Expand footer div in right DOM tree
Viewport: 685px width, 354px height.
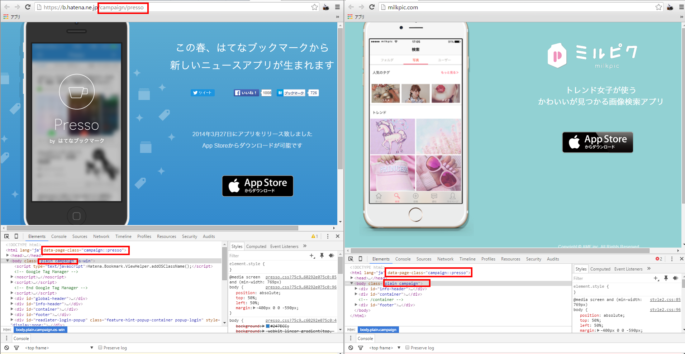[x=356, y=305]
